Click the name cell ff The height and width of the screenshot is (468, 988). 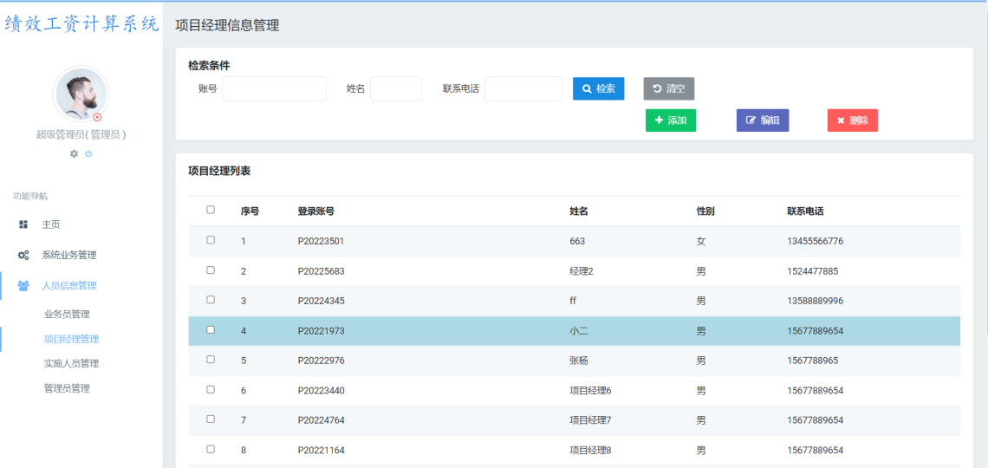572,301
